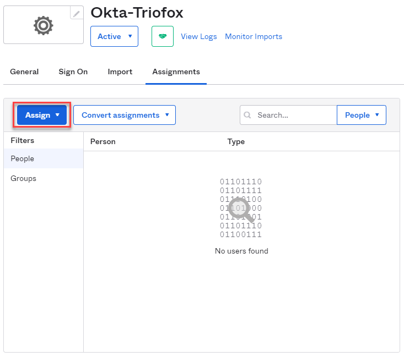Edit the app logo with pencil icon
The width and height of the screenshot is (404, 357).
[77, 13]
